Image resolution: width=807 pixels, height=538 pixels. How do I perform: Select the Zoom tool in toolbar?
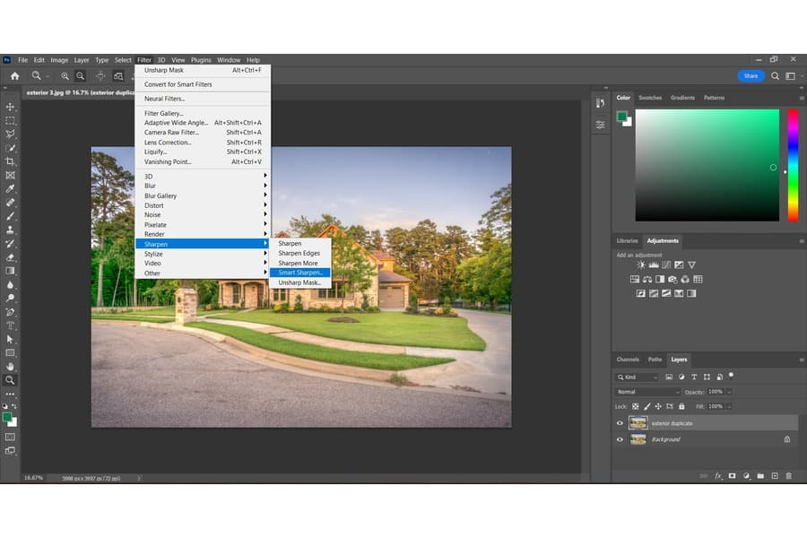[10, 380]
